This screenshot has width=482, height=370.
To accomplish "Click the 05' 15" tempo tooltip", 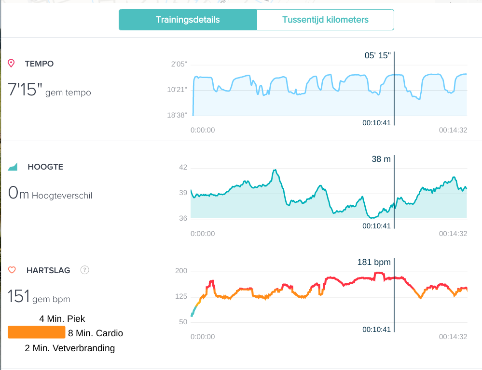I will pos(377,55).
